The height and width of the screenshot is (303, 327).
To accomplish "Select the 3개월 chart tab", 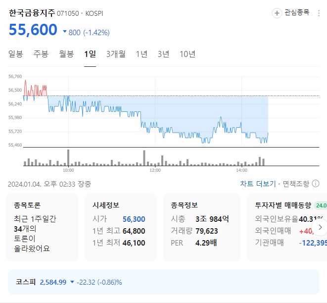I will pos(116,54).
